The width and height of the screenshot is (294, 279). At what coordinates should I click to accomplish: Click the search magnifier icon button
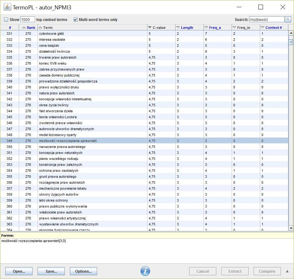coord(288,19)
